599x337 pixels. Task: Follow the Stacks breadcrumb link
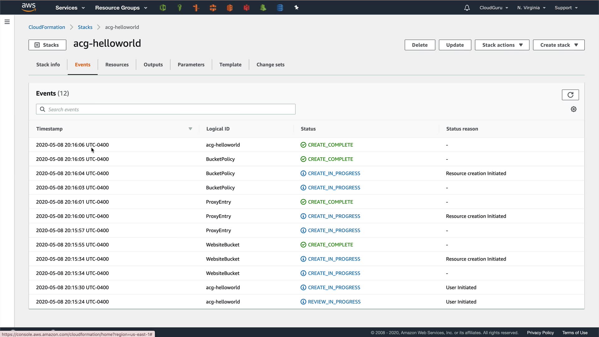[x=85, y=27]
